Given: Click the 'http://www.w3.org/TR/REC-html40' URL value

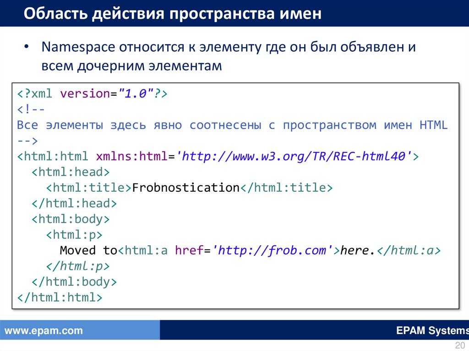Looking at the screenshot, I should point(294,156).
